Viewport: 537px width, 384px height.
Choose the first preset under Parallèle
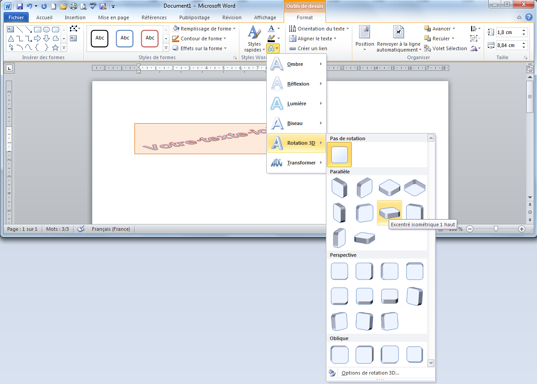coord(339,188)
